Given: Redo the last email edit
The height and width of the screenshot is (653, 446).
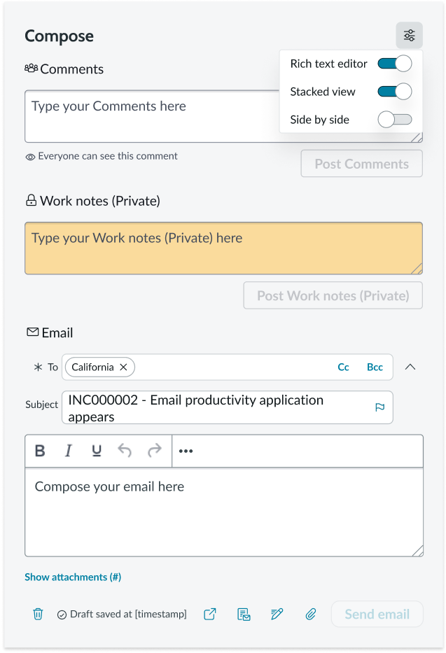Looking at the screenshot, I should tap(155, 451).
